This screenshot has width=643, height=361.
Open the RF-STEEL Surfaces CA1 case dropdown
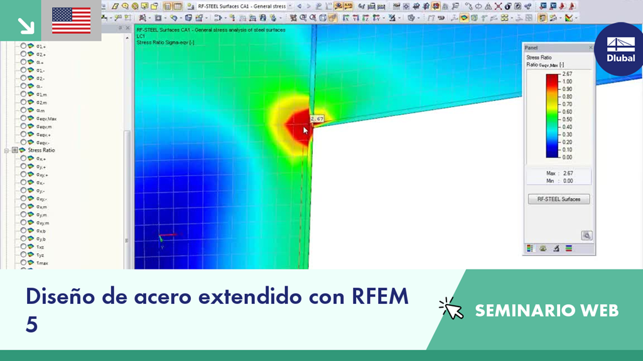[x=289, y=6]
